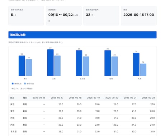Click the 2026-09-18 column header
The height and width of the screenshot is (136, 165).
coord(75,98)
